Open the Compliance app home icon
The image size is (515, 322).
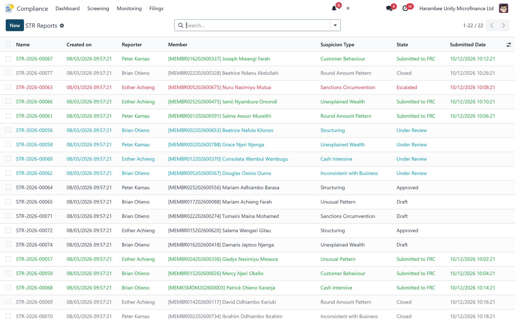coord(9,8)
